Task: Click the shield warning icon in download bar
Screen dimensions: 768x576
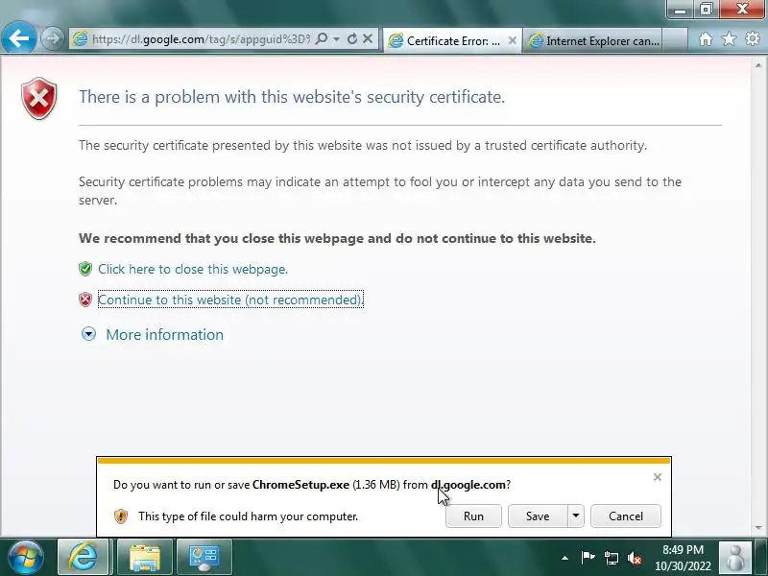Action: point(121,516)
